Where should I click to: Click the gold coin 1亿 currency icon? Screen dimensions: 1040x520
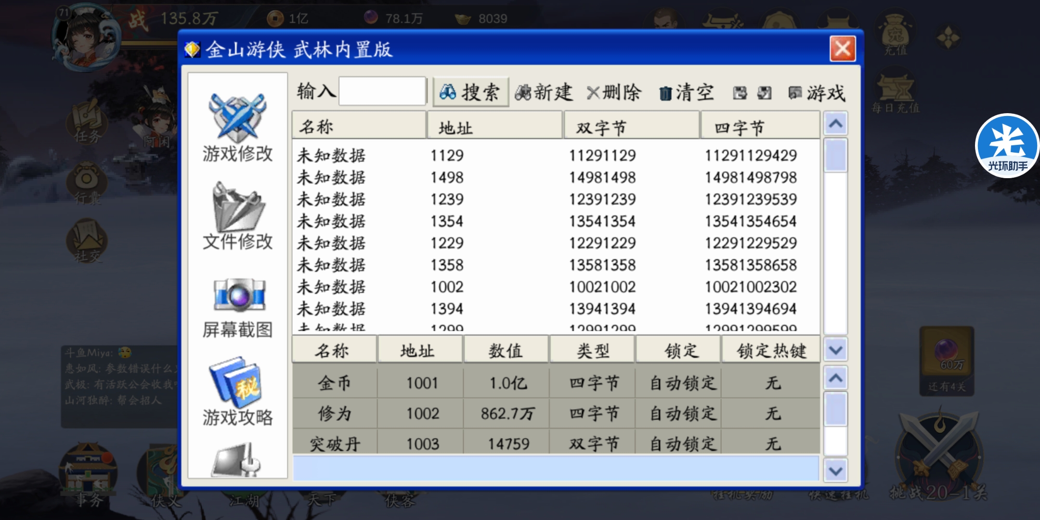tap(275, 19)
